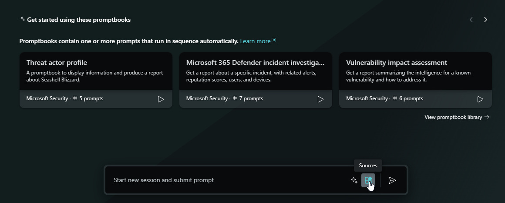Open Vulnerability impact assessment card title
505x203 pixels.
click(397, 62)
